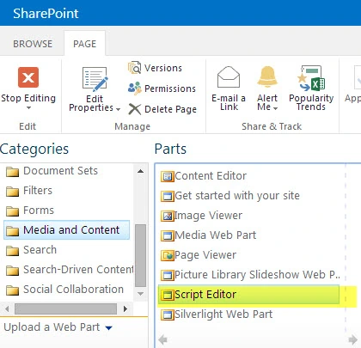This screenshot has height=348, width=361.
Task: Click the Document Sets folder icon
Action: [12, 172]
